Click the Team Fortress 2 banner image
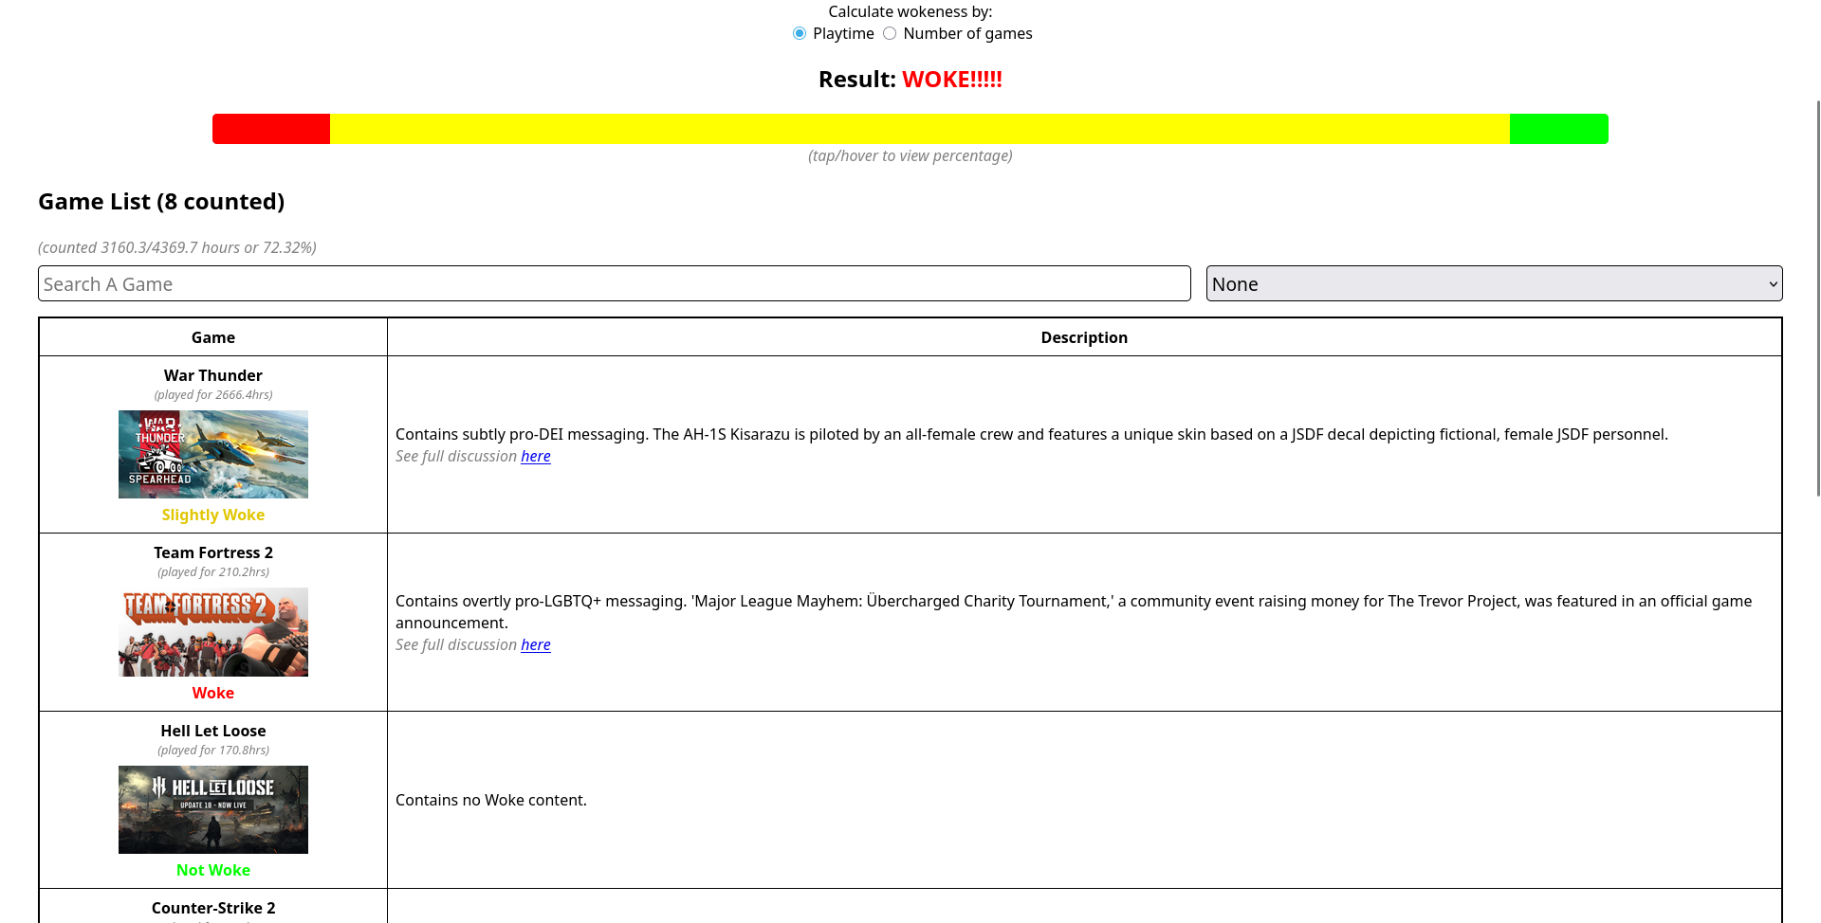This screenshot has height=923, width=1821. (x=213, y=631)
